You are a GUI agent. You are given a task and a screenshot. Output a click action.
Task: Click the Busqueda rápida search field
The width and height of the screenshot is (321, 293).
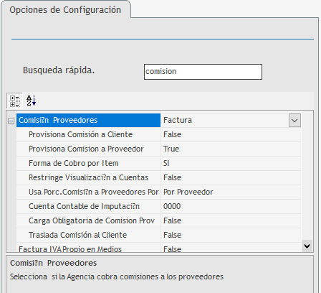click(x=203, y=72)
